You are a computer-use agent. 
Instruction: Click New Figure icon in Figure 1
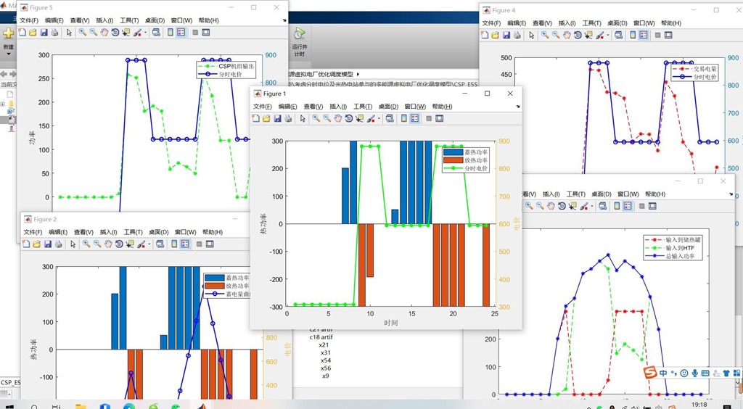point(256,118)
